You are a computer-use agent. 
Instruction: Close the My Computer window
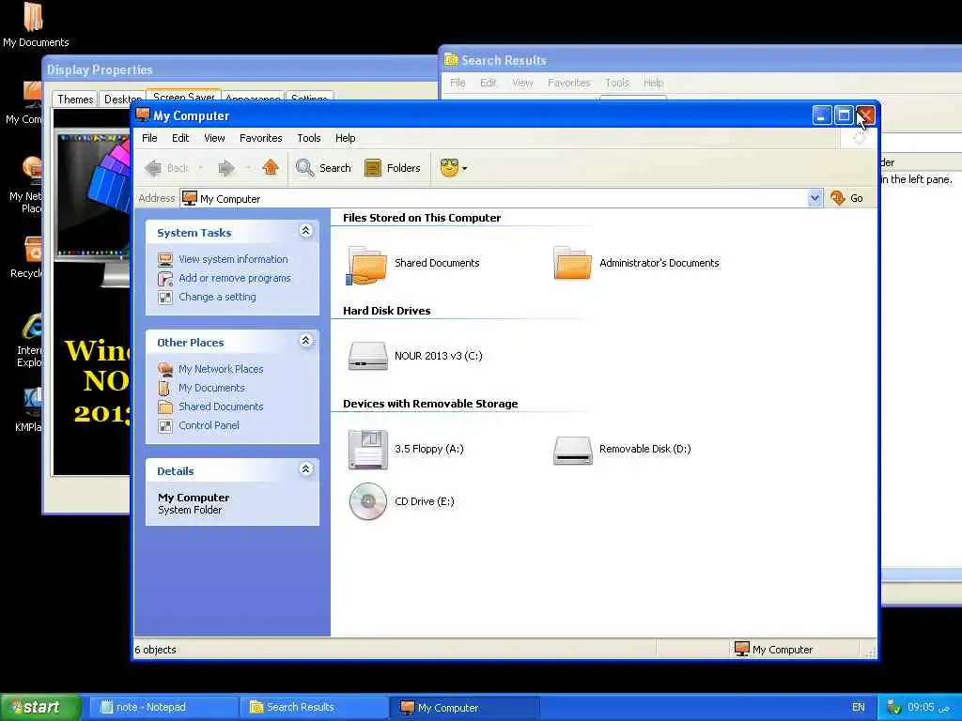pos(865,115)
